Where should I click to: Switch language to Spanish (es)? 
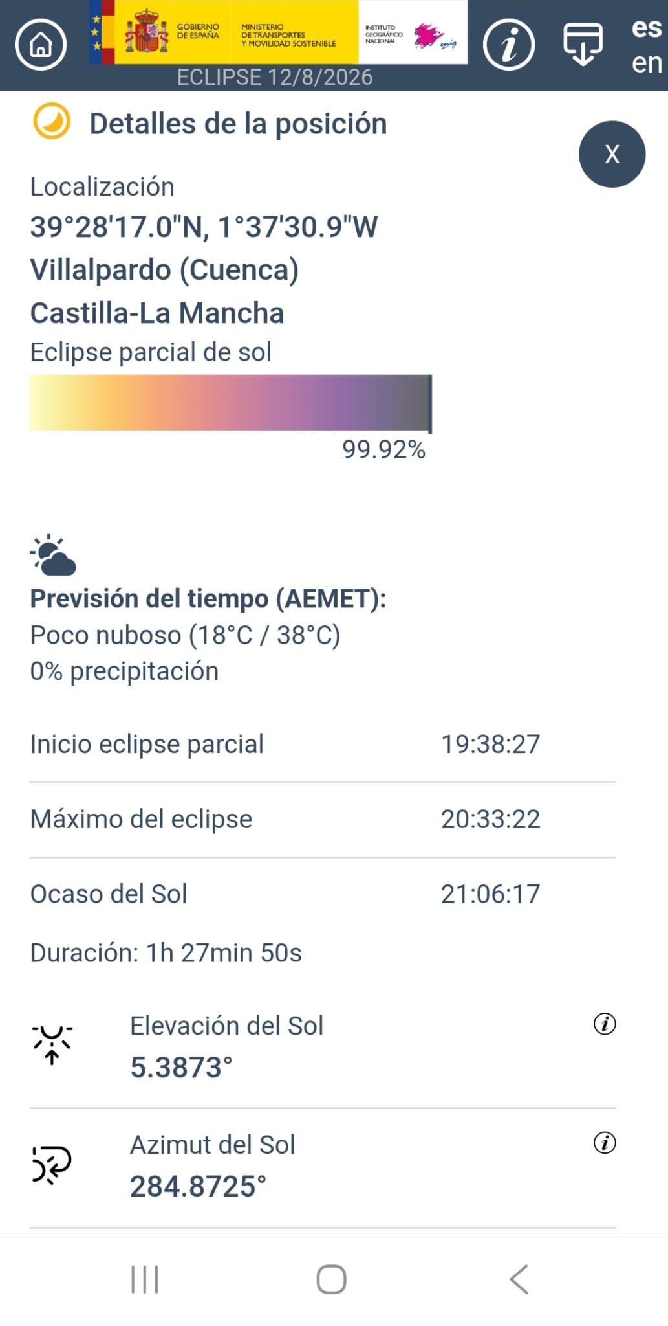pyautogui.click(x=647, y=28)
